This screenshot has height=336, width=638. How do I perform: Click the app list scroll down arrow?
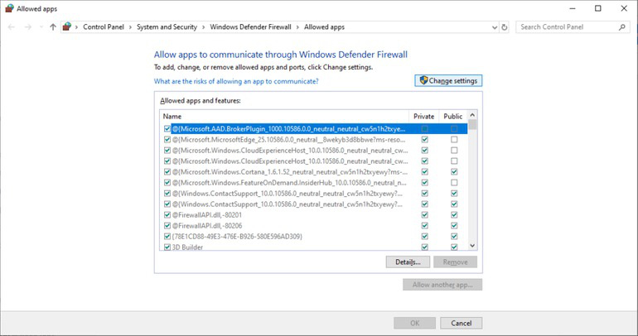tap(472, 246)
